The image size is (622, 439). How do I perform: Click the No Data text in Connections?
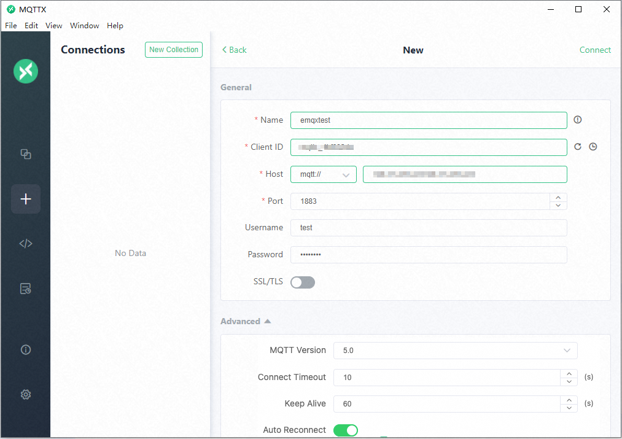pos(131,253)
